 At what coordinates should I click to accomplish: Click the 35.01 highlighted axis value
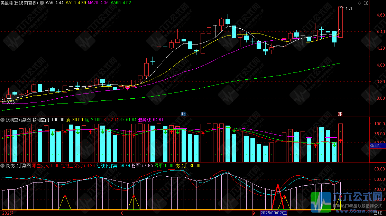tap(375, 146)
